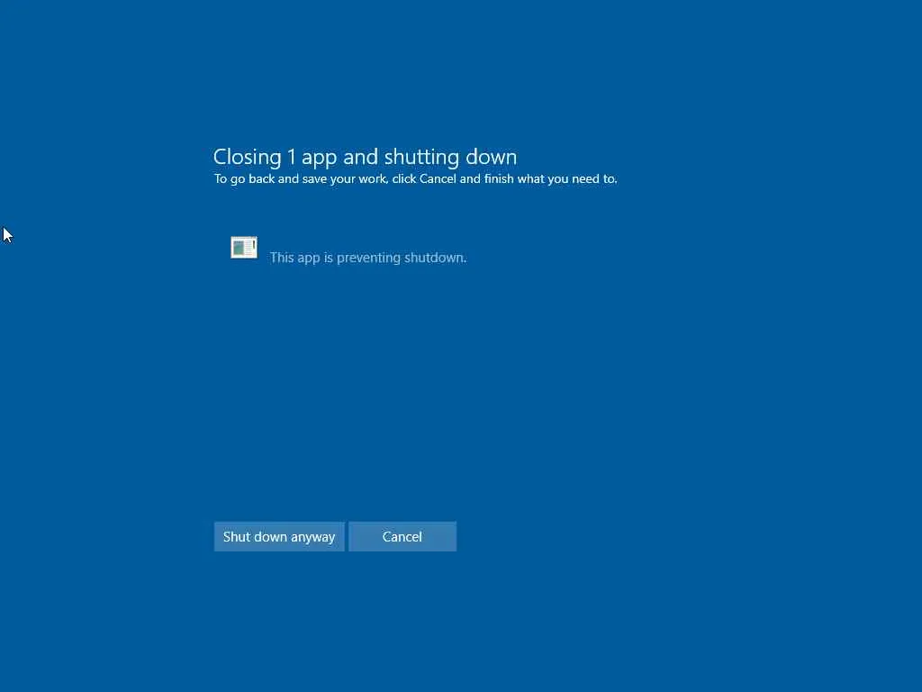This screenshot has height=692, width=922.
Task: Click the 'Closing 1 app and shutting down' heading
Action: (x=366, y=157)
